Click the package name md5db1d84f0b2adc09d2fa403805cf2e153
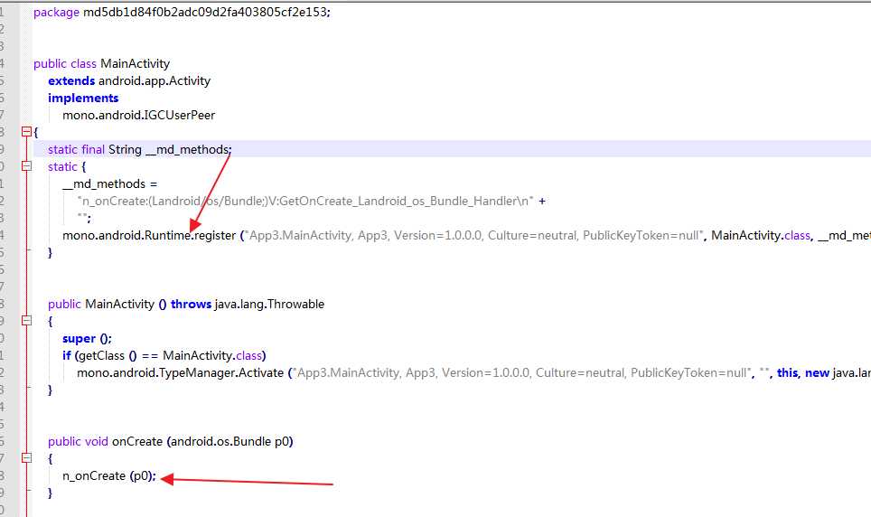The width and height of the screenshot is (871, 517). [205, 12]
